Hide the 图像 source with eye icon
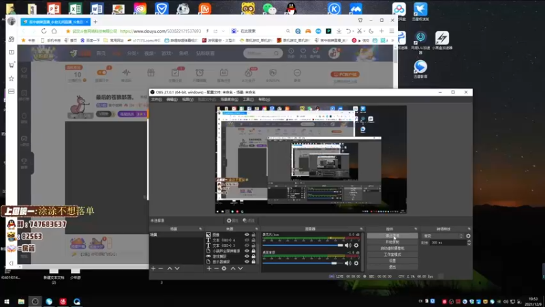This screenshot has height=307, width=545. [247, 235]
